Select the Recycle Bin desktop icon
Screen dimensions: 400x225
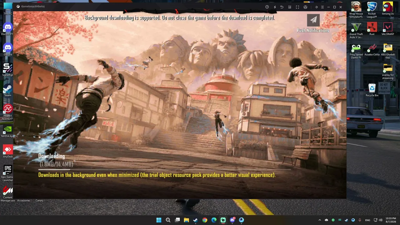(372, 91)
